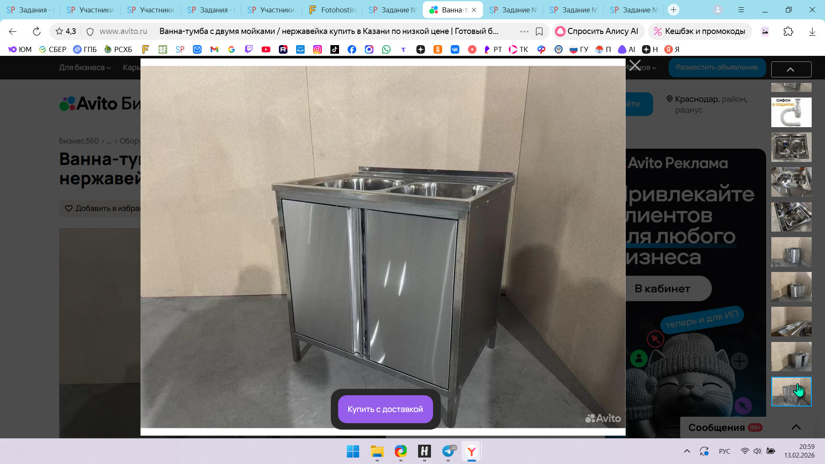Close the photo viewer with the X

point(635,66)
